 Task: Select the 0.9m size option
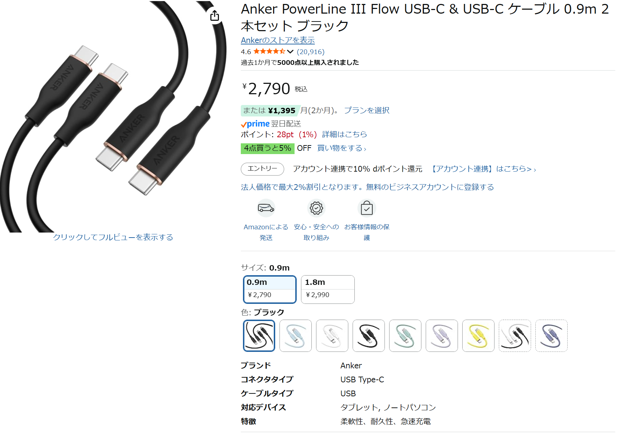[x=270, y=290]
